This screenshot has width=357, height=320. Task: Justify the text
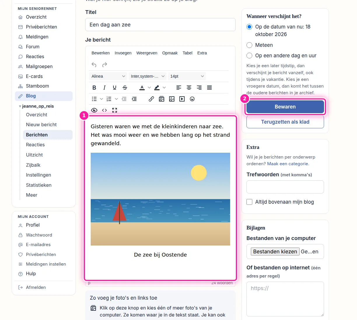(x=209, y=88)
